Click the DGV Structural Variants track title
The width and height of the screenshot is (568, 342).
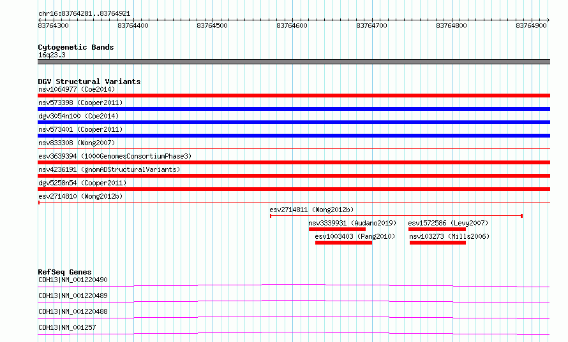89,82
